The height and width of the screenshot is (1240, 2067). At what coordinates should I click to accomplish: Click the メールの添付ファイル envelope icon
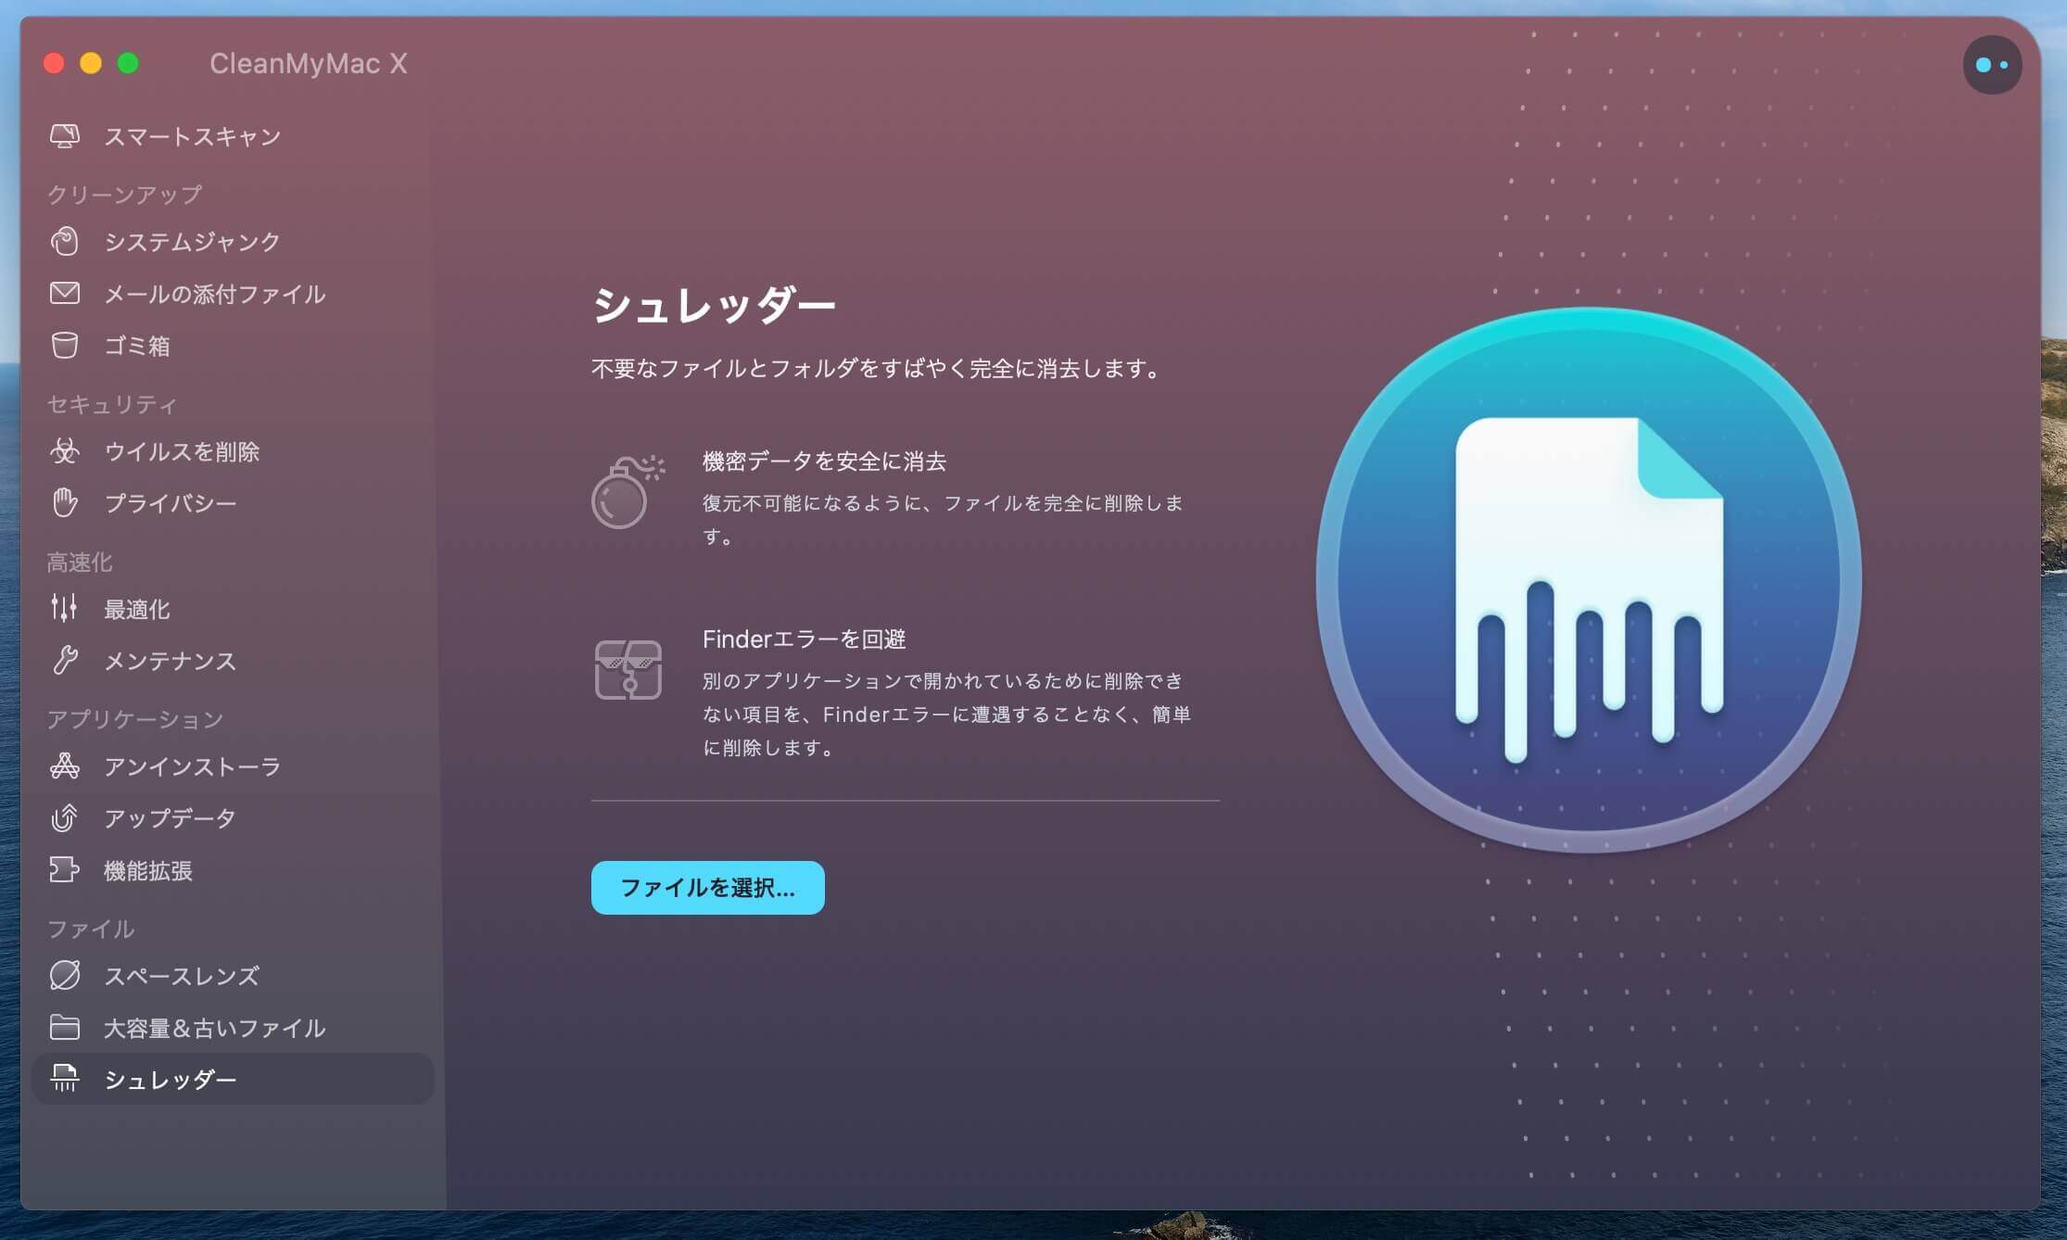pyautogui.click(x=63, y=293)
